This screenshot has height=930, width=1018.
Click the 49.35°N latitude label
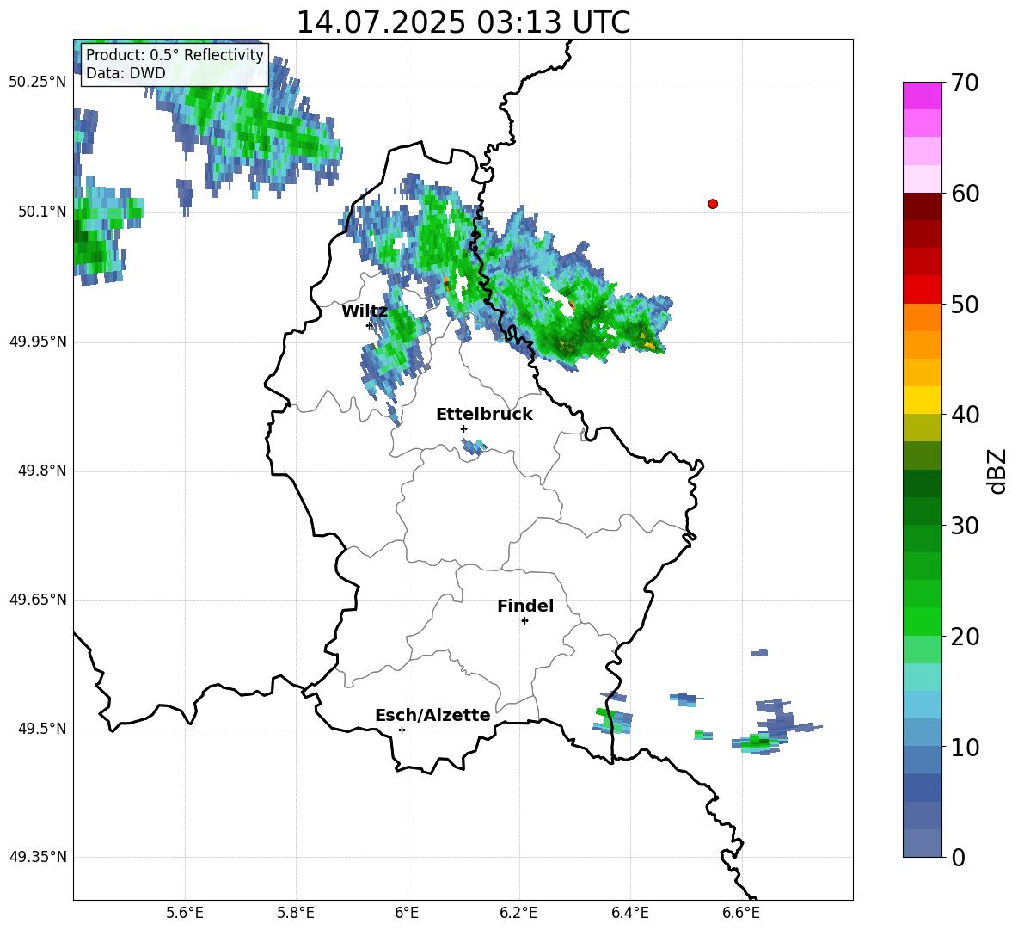[x=38, y=857]
